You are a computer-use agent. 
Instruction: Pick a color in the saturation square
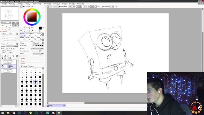pos(32,17)
